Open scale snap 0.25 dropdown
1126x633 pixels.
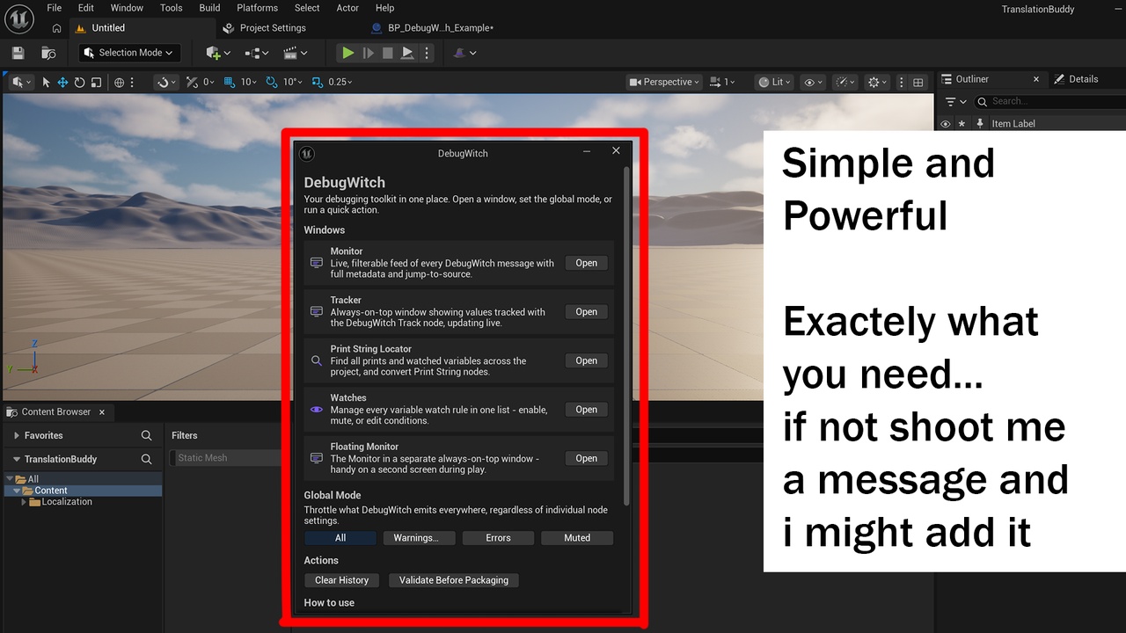tap(340, 82)
